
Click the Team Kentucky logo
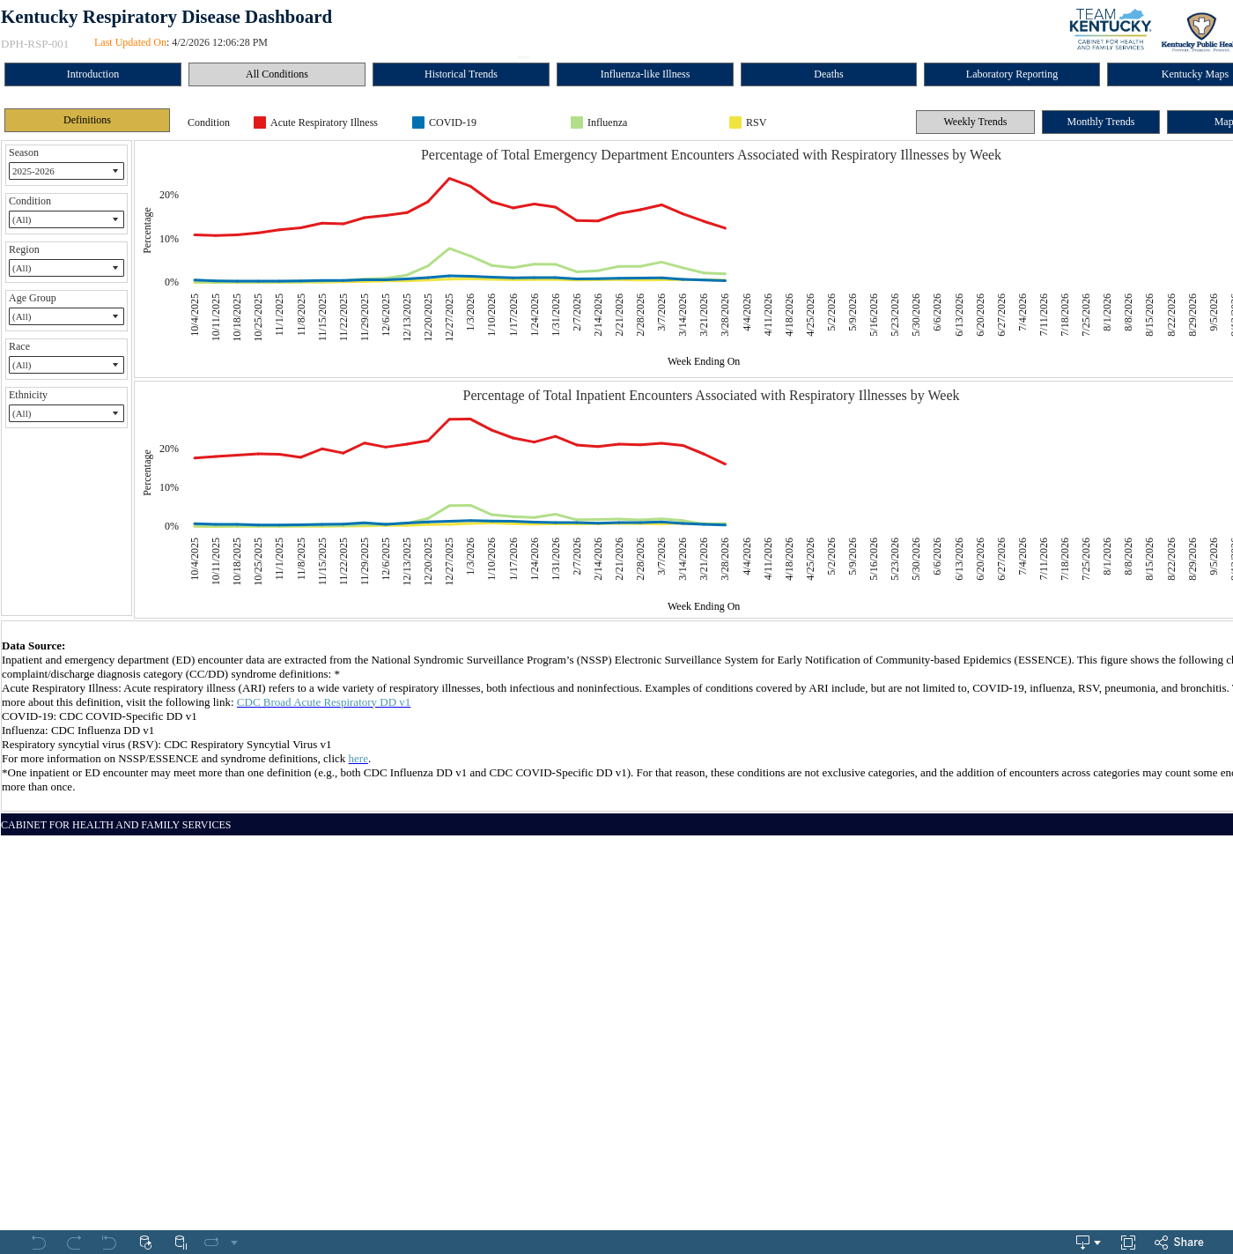click(1110, 29)
